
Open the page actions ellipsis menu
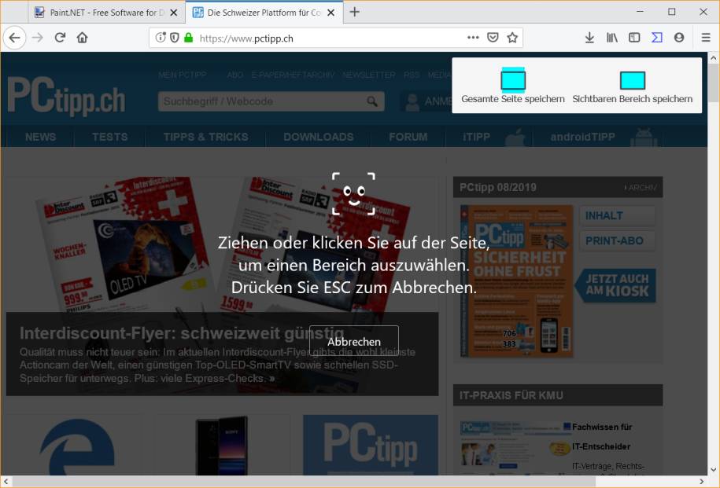[x=473, y=37]
